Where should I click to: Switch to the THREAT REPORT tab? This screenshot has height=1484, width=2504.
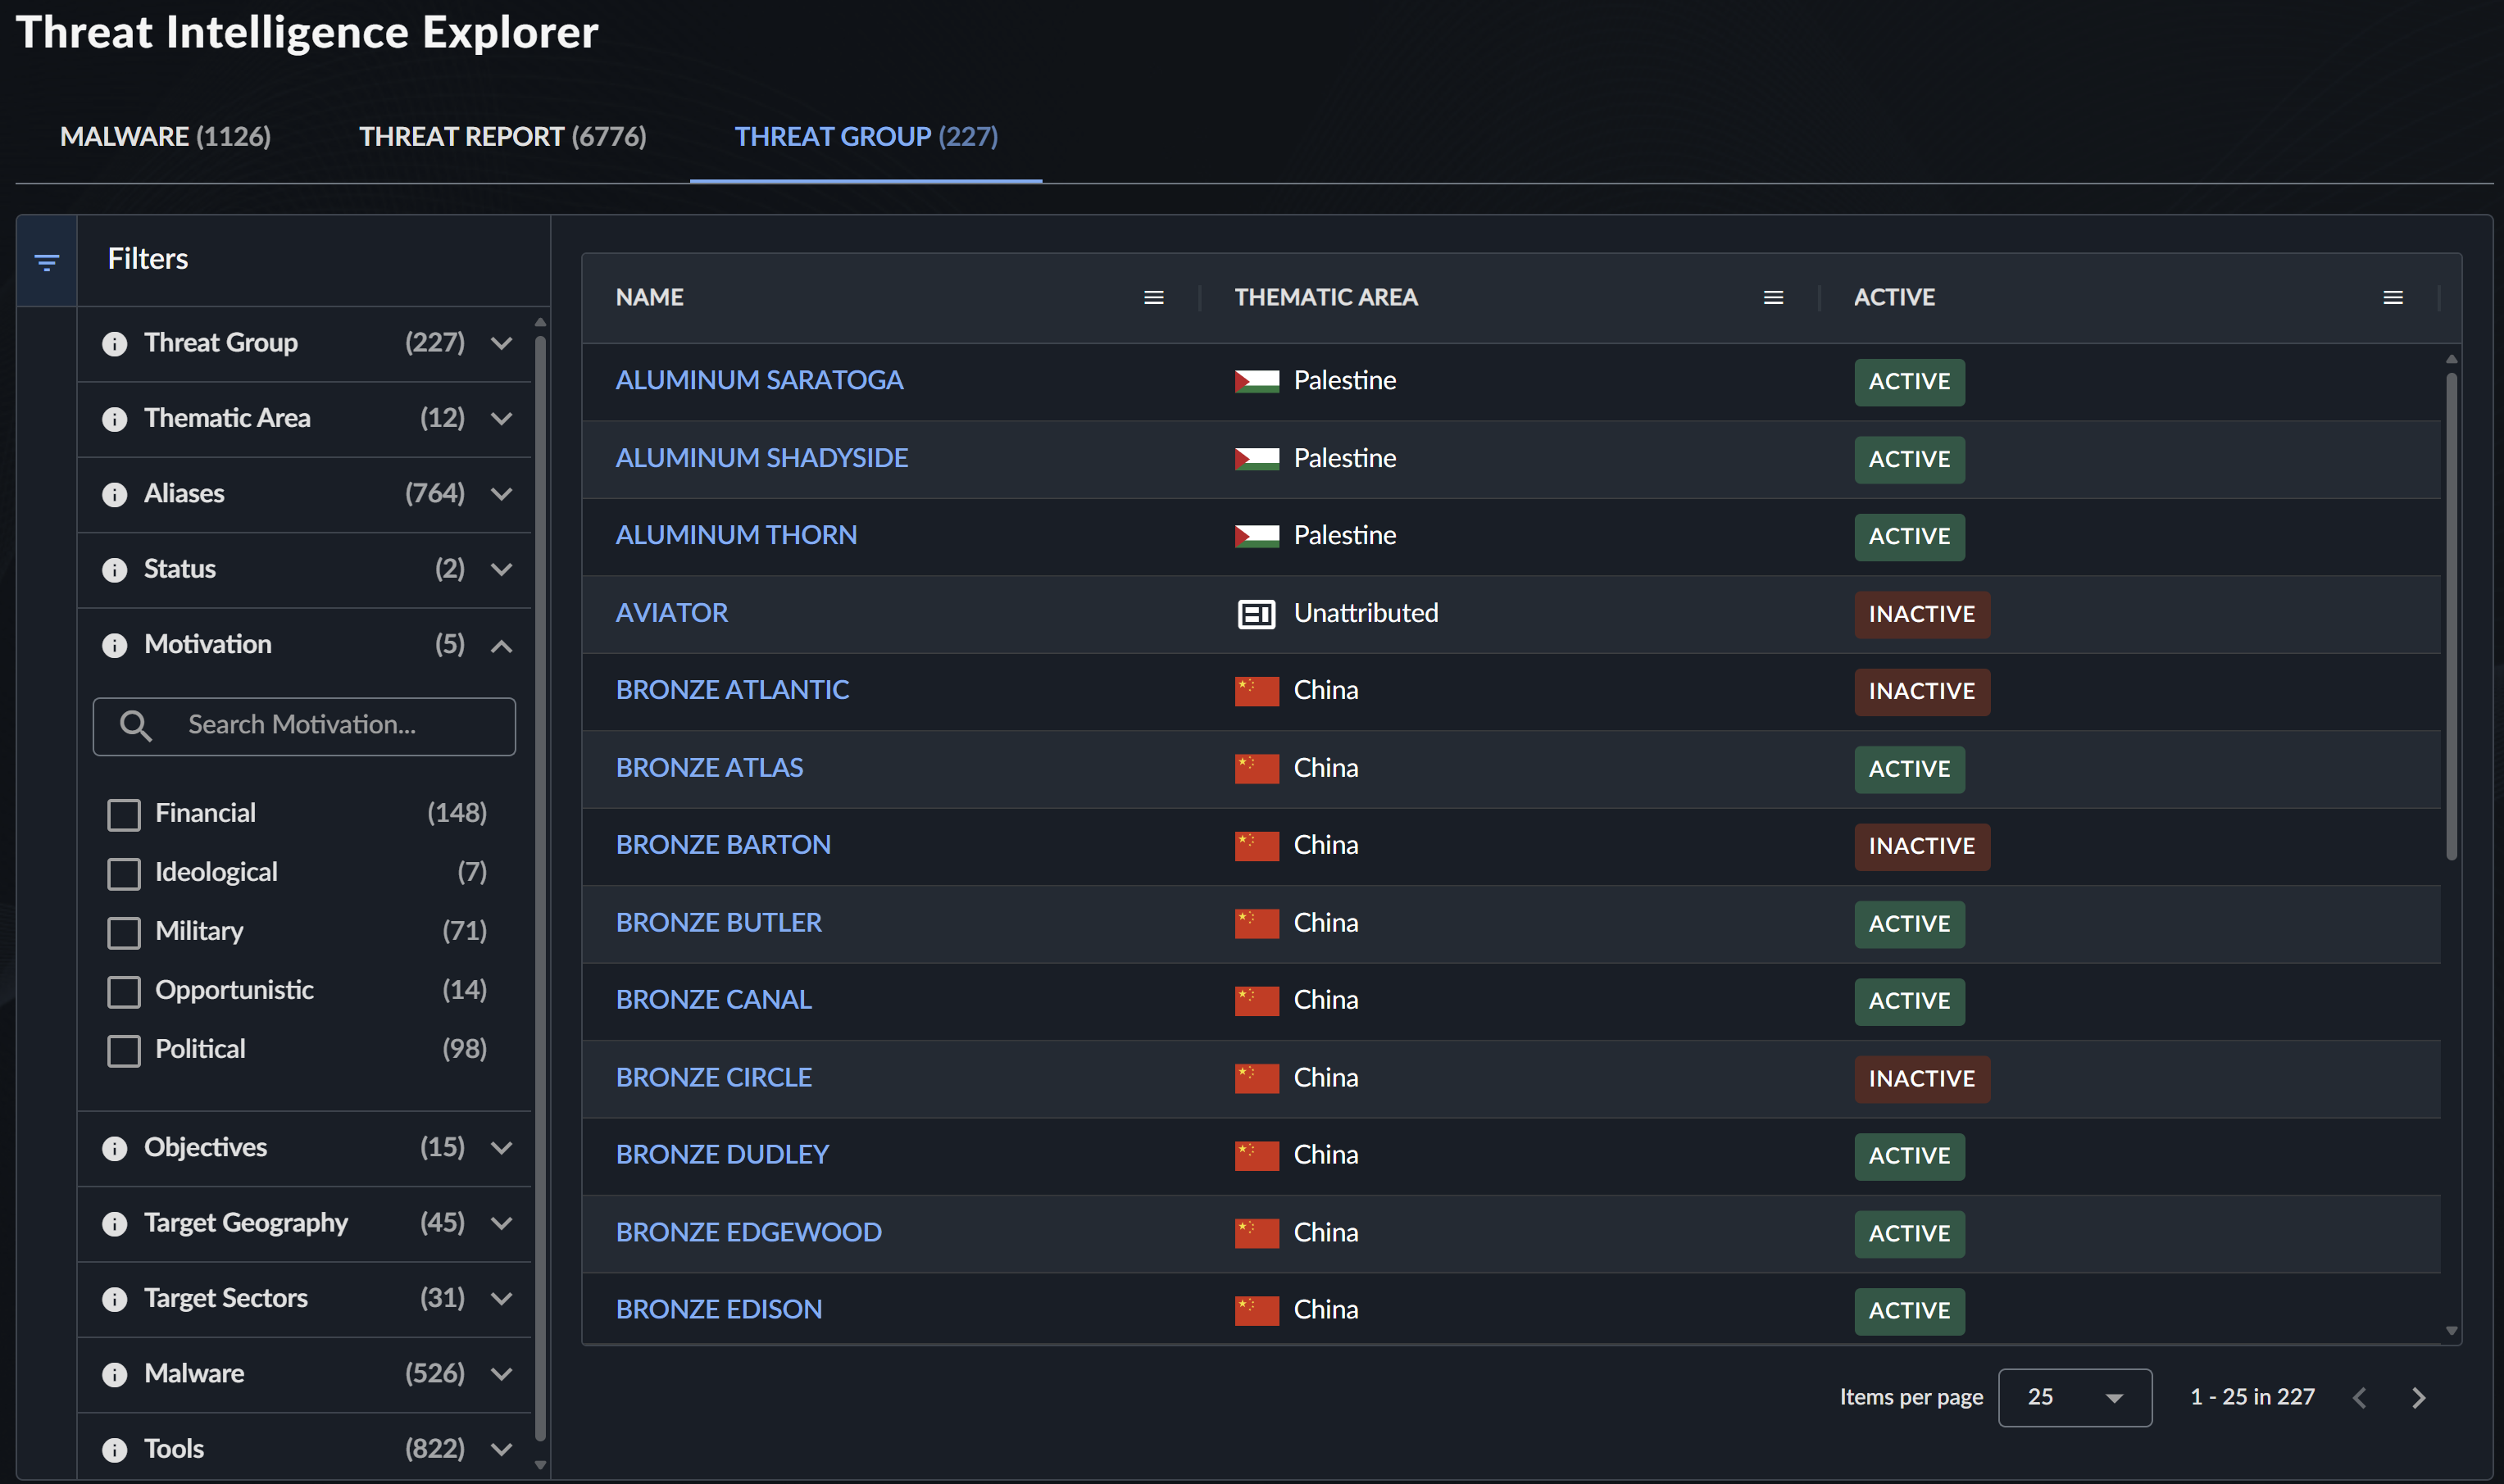(x=502, y=136)
